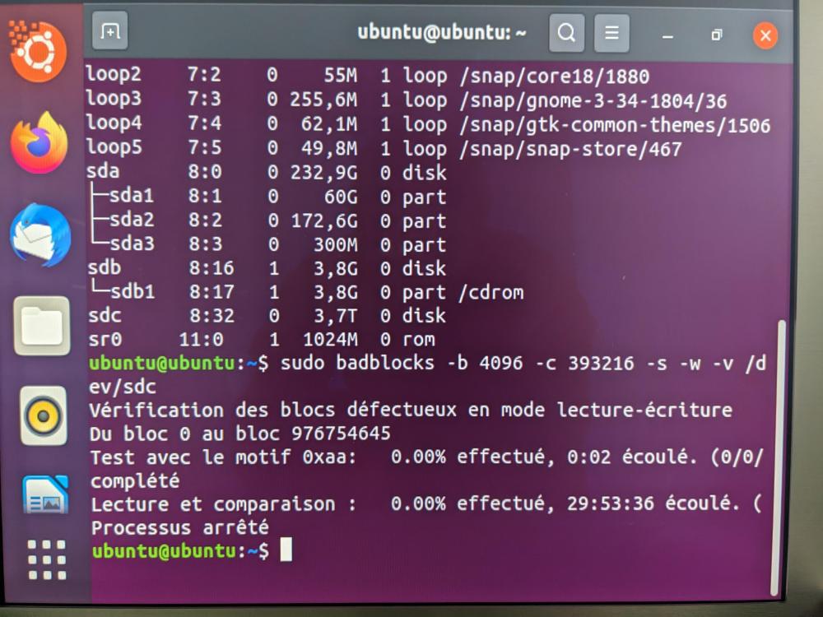Click the 'sdb' disk name
823x617 pixels.
[104, 267]
